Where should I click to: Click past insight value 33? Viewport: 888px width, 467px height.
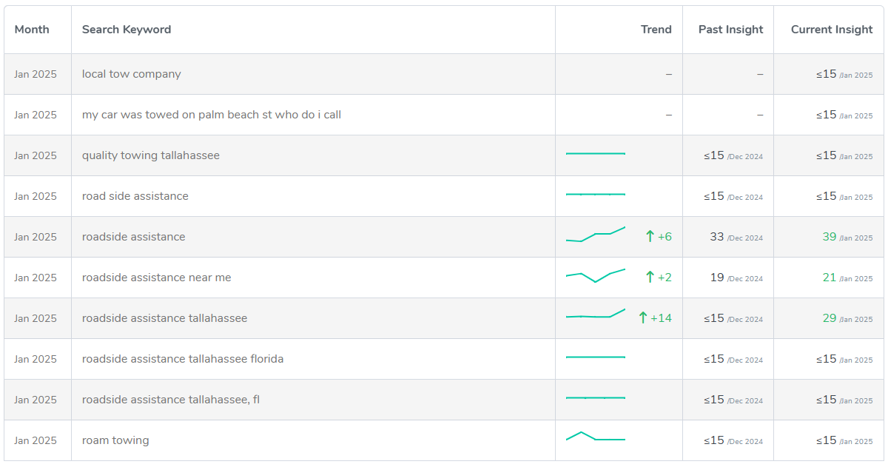click(716, 237)
